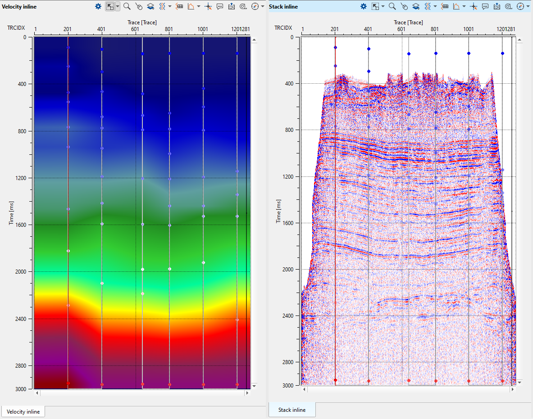Click the export image icon in Stack inline
The image size is (533, 419).
pyautogui.click(x=497, y=6)
